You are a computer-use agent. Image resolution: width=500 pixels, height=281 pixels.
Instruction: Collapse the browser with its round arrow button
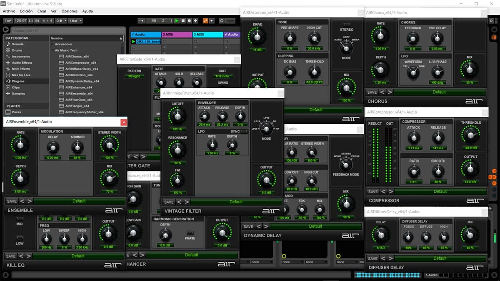tap(5, 30)
